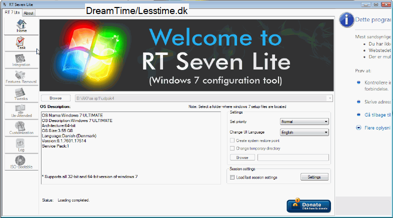Click the OS Size:3.55 GB line

[x=57, y=130]
